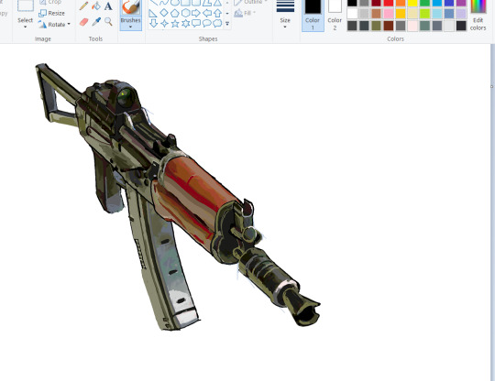Pick the dark red palette swatch
Screen dimensions: 495x381
coord(377,3)
